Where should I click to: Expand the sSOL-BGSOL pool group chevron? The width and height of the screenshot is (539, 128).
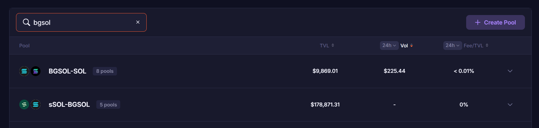pos(510,104)
